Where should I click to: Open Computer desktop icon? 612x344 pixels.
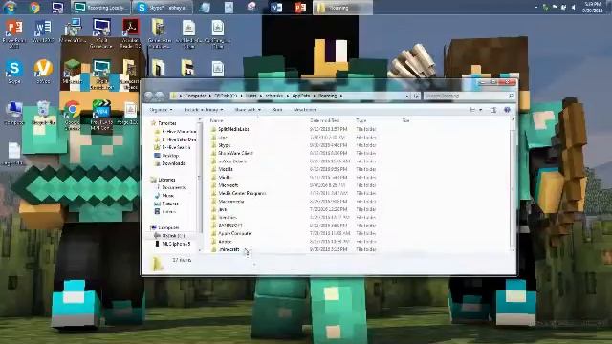pyautogui.click(x=14, y=113)
